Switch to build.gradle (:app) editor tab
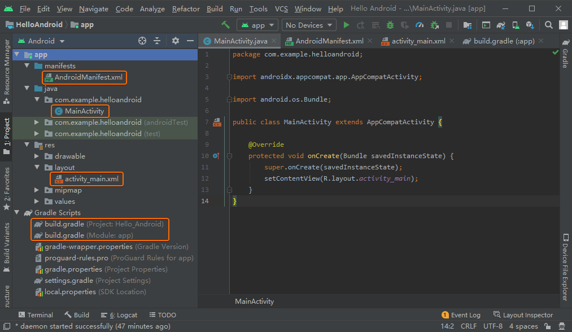Viewport: 572px width, 332px height. click(x=504, y=41)
